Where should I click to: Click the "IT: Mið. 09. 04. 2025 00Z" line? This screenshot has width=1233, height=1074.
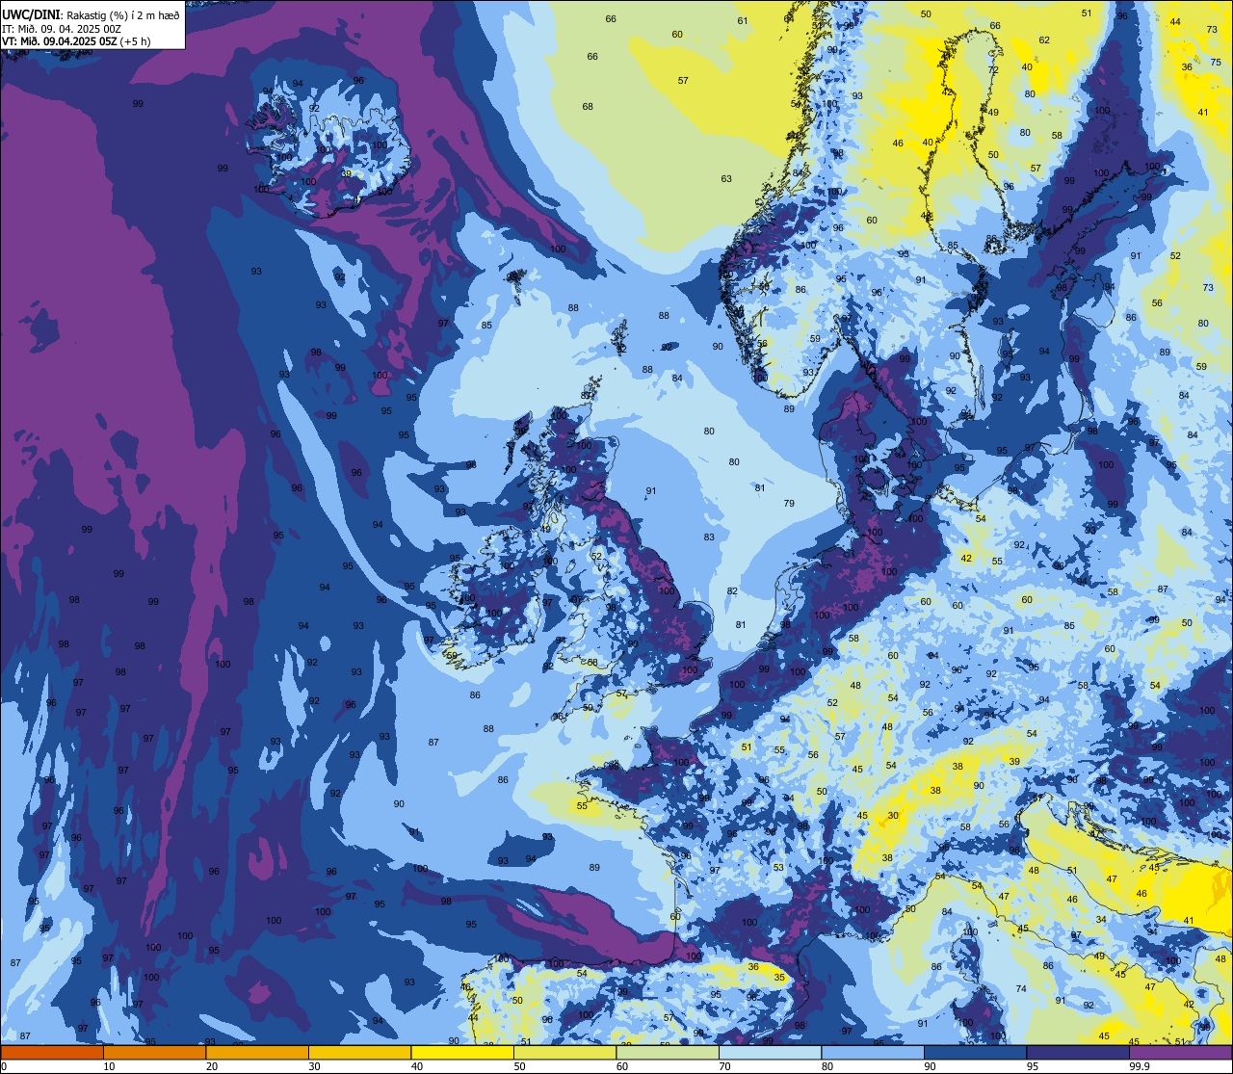[62, 29]
